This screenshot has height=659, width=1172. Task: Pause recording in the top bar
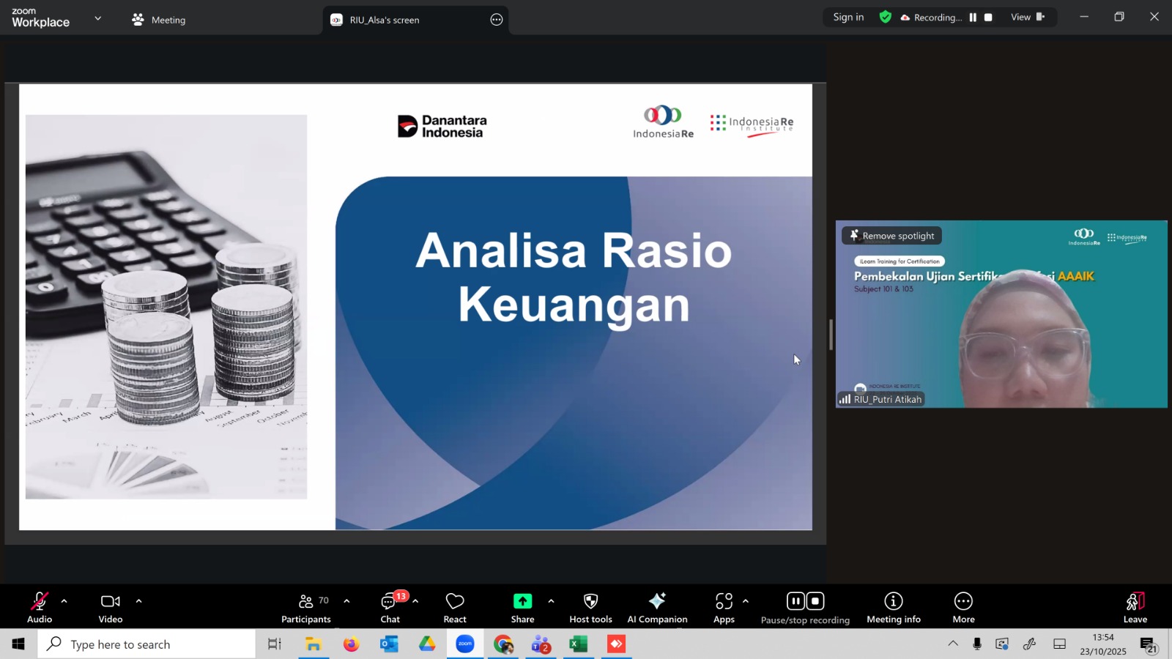(x=973, y=18)
